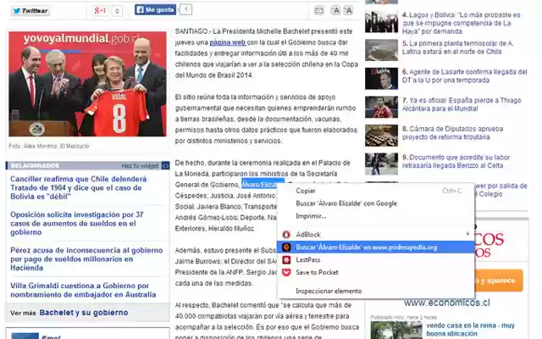Open story 6 Agente de Lasarte confirma
The height and width of the screenshot is (339, 542).
click(x=465, y=76)
